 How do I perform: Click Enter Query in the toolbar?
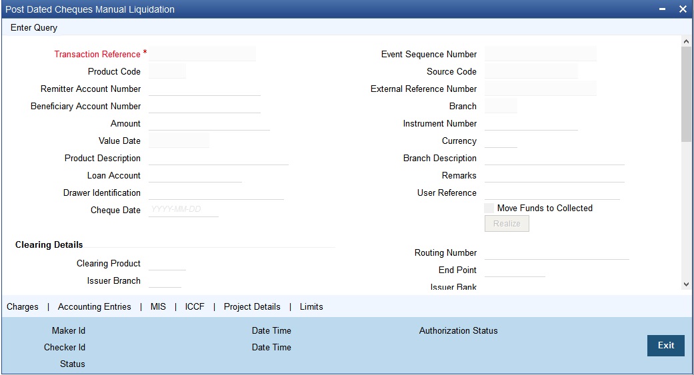34,27
